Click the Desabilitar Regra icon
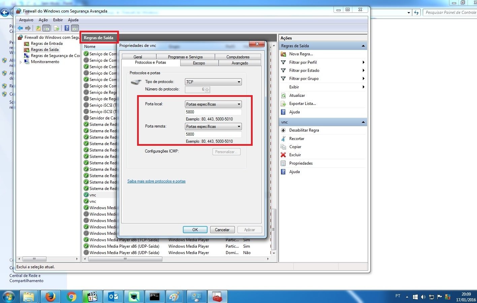The width and height of the screenshot is (477, 303). pyautogui.click(x=283, y=130)
